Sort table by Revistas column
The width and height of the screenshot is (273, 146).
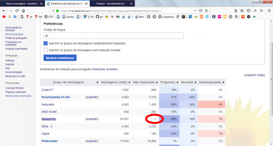coord(189,82)
